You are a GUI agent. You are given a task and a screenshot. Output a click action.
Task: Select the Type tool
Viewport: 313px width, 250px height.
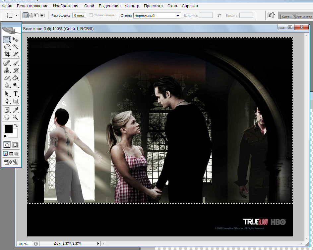tap(16, 94)
